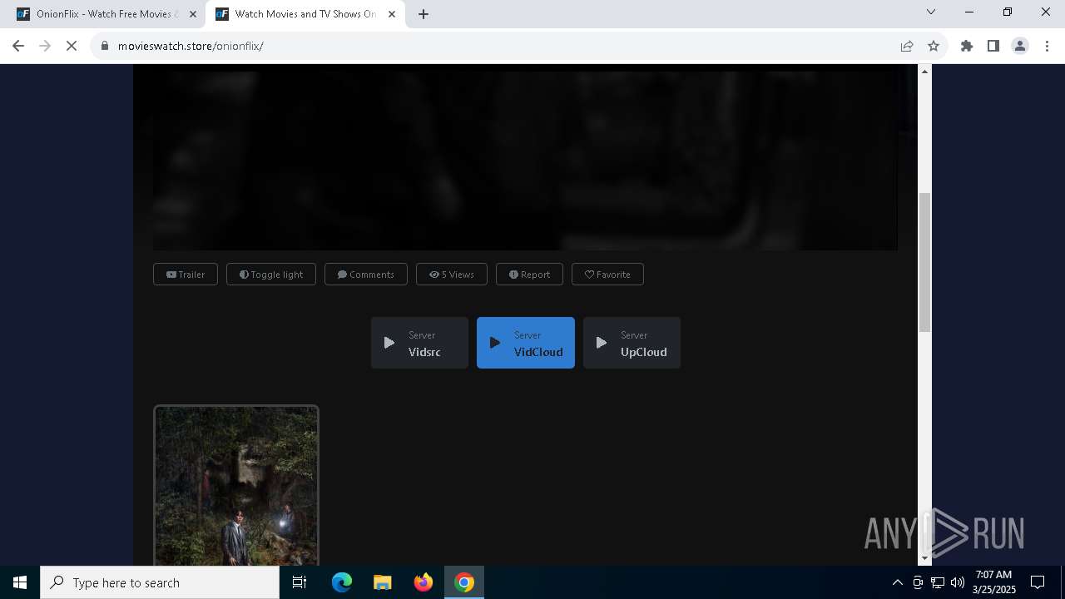This screenshot has width=1065, height=599.
Task: Select the VidCloud server
Action: point(526,343)
